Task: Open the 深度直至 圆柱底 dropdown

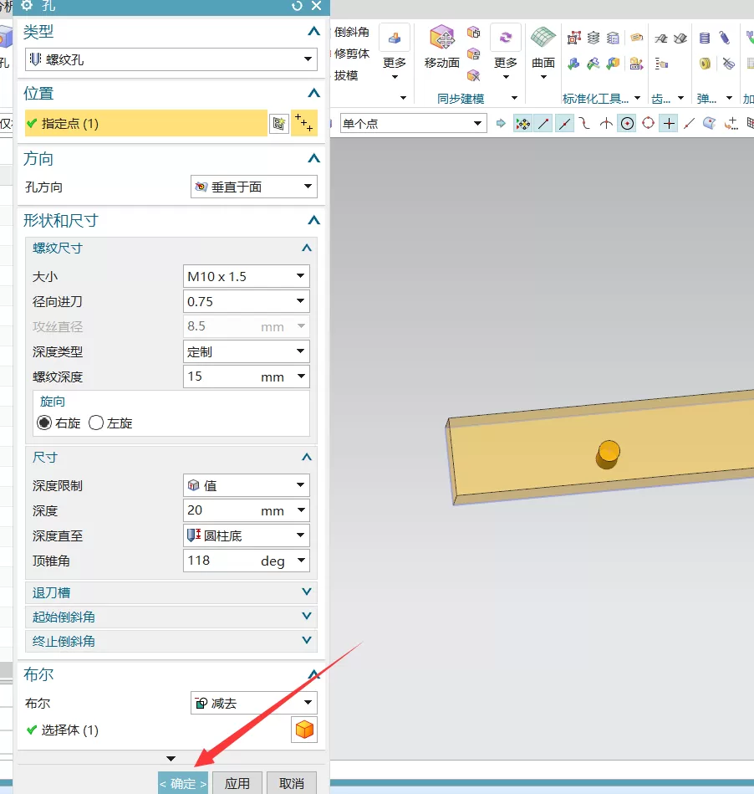Action: pos(246,535)
